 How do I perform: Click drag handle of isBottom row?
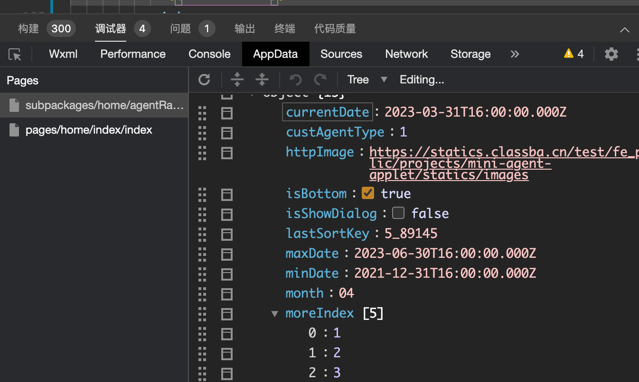202,194
